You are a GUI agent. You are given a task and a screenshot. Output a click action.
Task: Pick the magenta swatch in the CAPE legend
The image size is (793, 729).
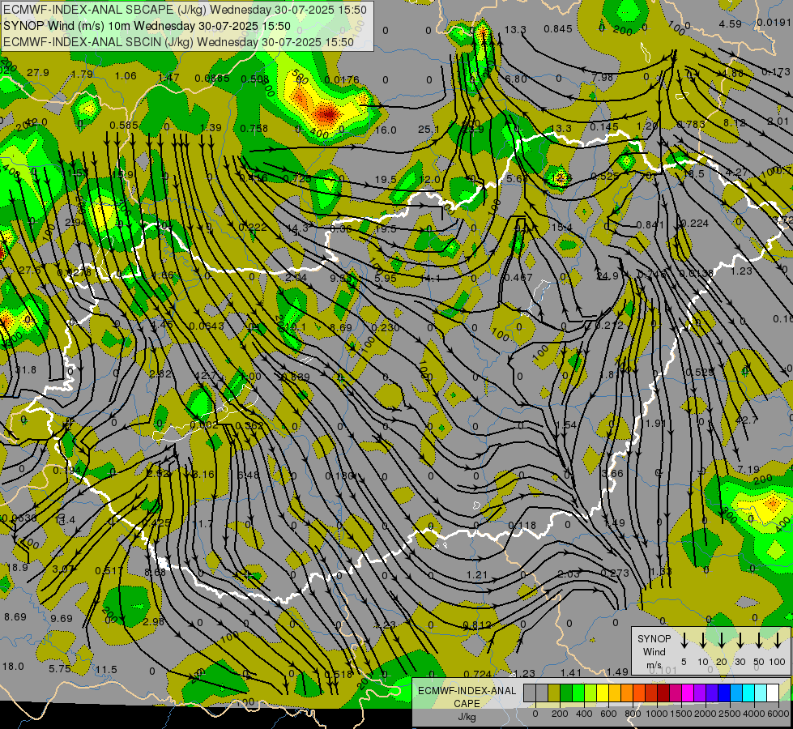[x=688, y=693]
